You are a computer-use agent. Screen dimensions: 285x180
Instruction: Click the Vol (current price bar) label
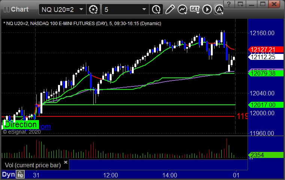[x=33, y=165]
